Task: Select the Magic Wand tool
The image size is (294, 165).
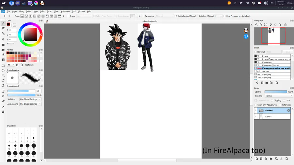Action: point(3,76)
